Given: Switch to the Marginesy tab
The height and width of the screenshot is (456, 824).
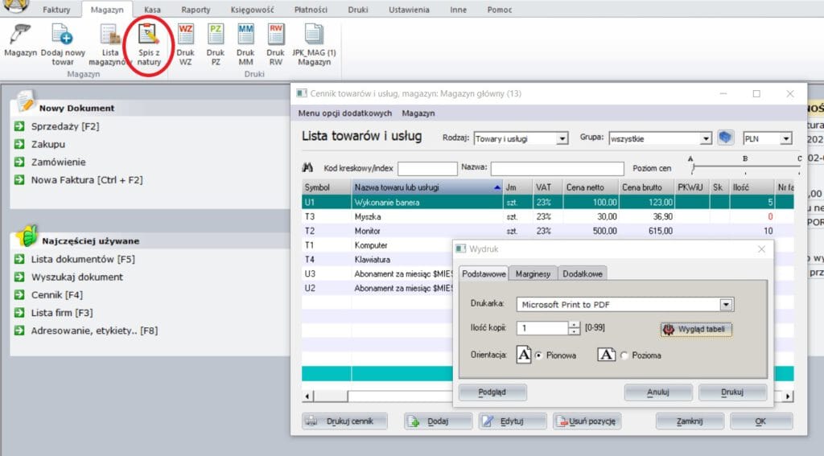Looking at the screenshot, I should point(533,274).
